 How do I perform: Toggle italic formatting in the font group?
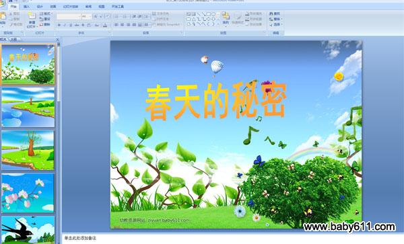click(x=65, y=25)
